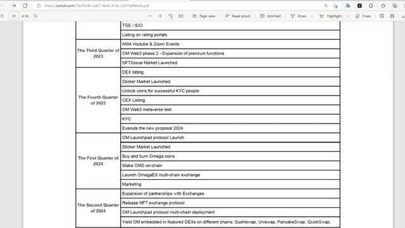Open the collections icon

[x=394, y=6]
